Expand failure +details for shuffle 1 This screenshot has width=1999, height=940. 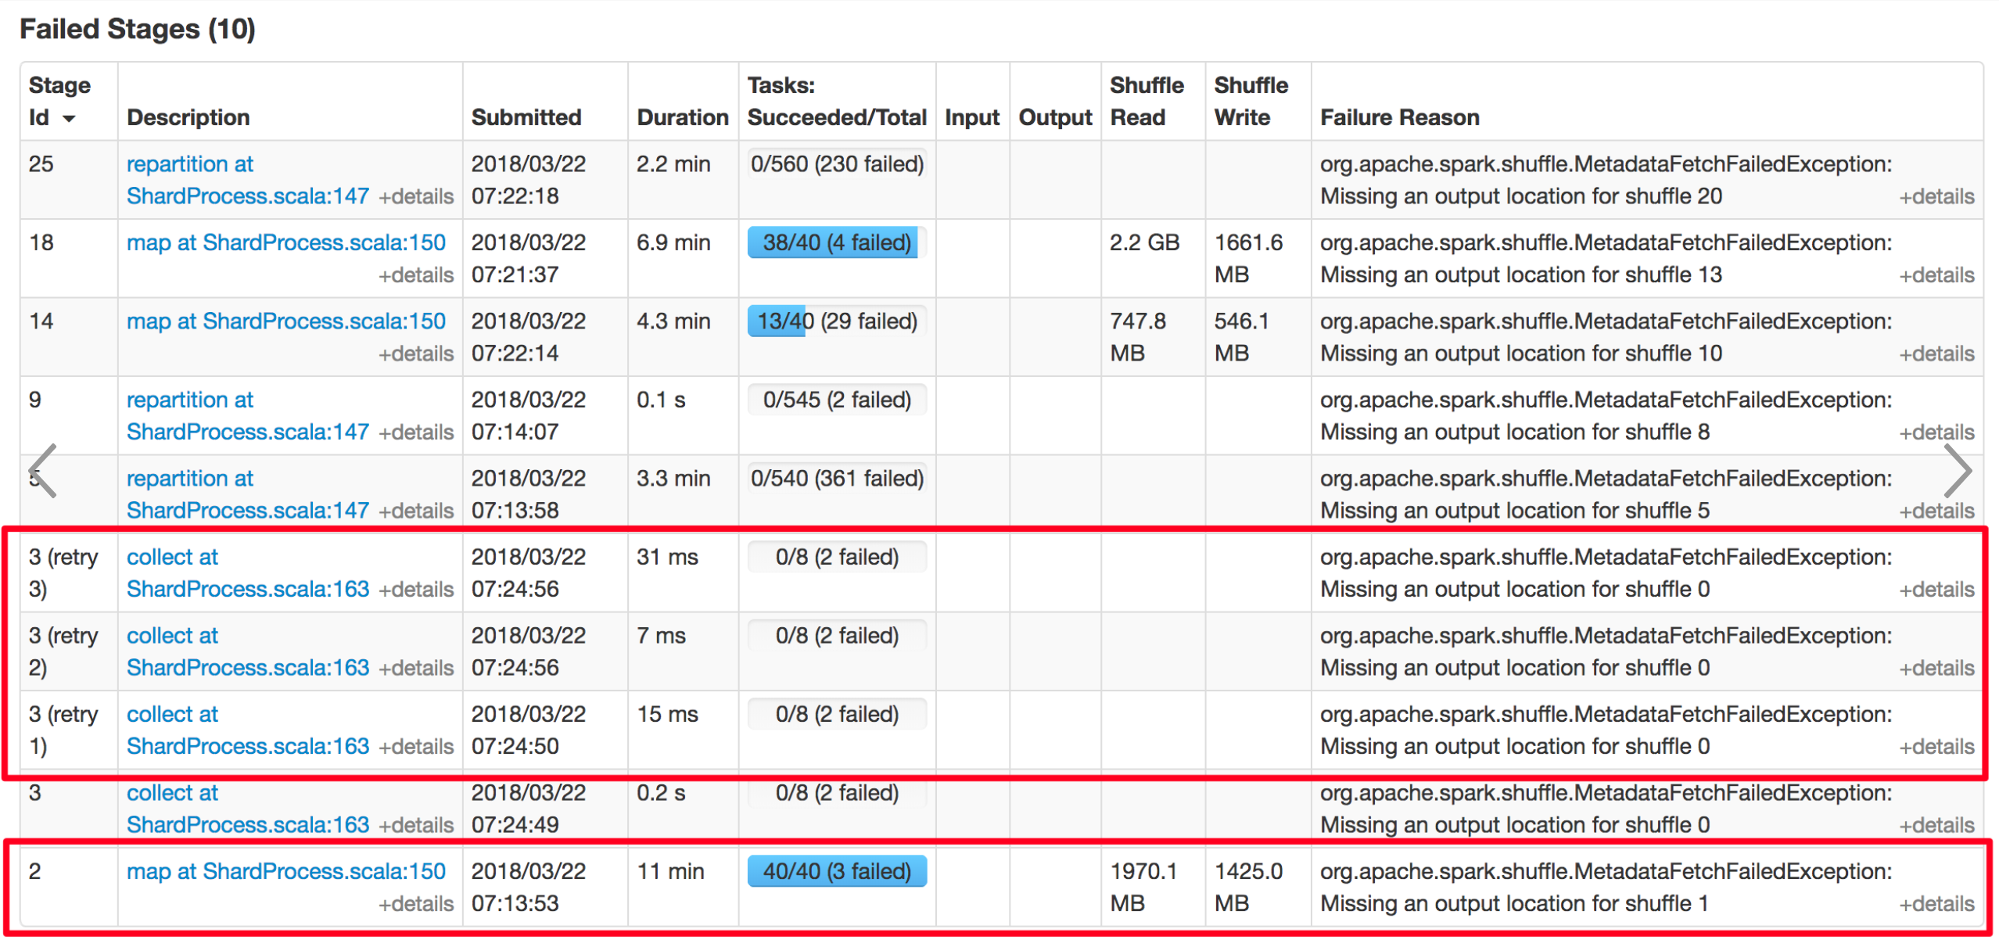[x=1936, y=904]
